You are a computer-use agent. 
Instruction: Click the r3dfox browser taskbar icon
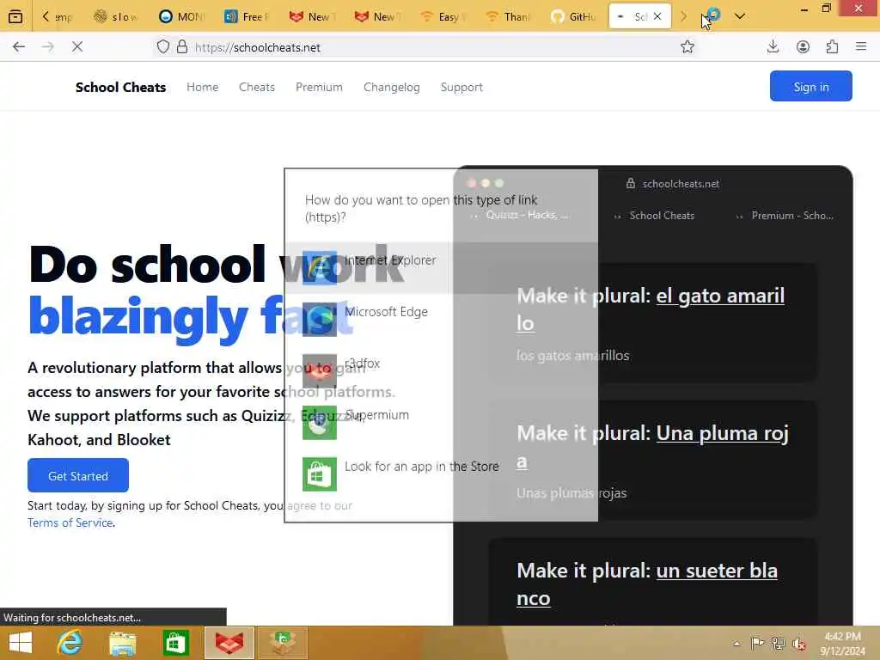click(229, 643)
